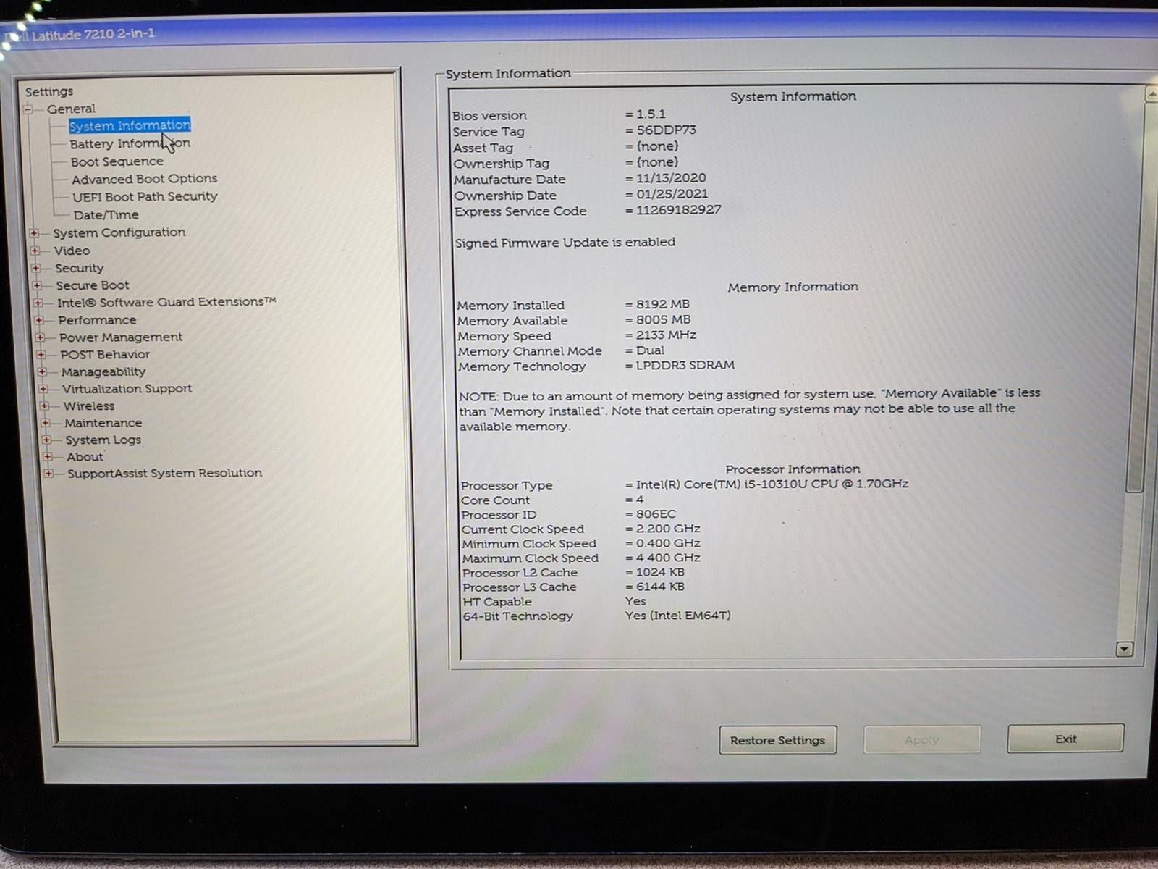The height and width of the screenshot is (869, 1158).
Task: Open the Date/Time settings
Action: click(106, 215)
